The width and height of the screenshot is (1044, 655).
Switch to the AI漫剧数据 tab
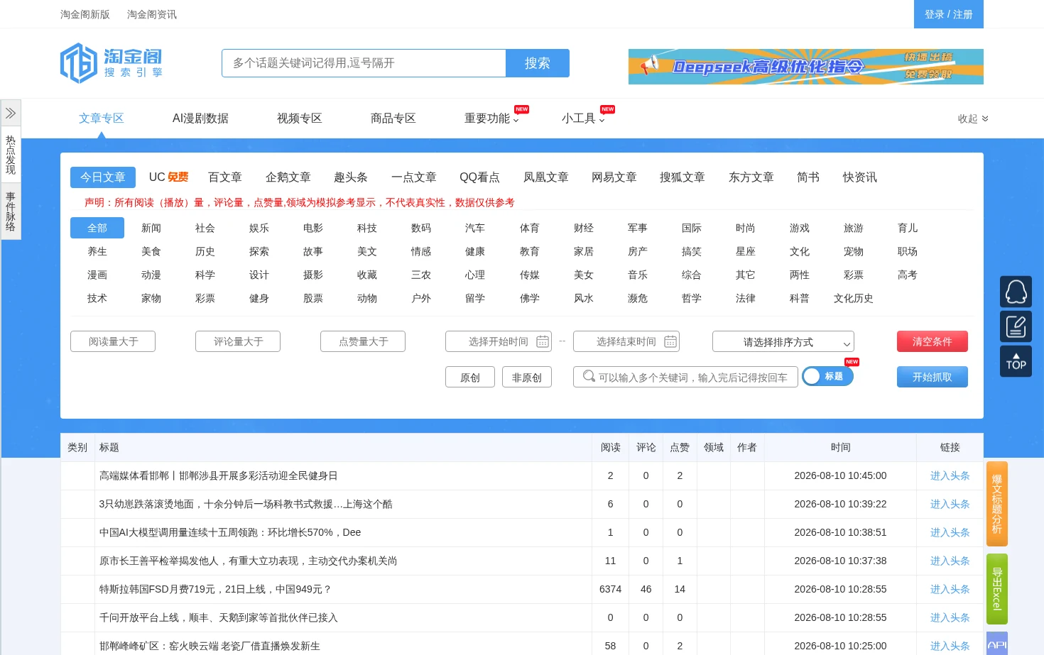click(200, 119)
